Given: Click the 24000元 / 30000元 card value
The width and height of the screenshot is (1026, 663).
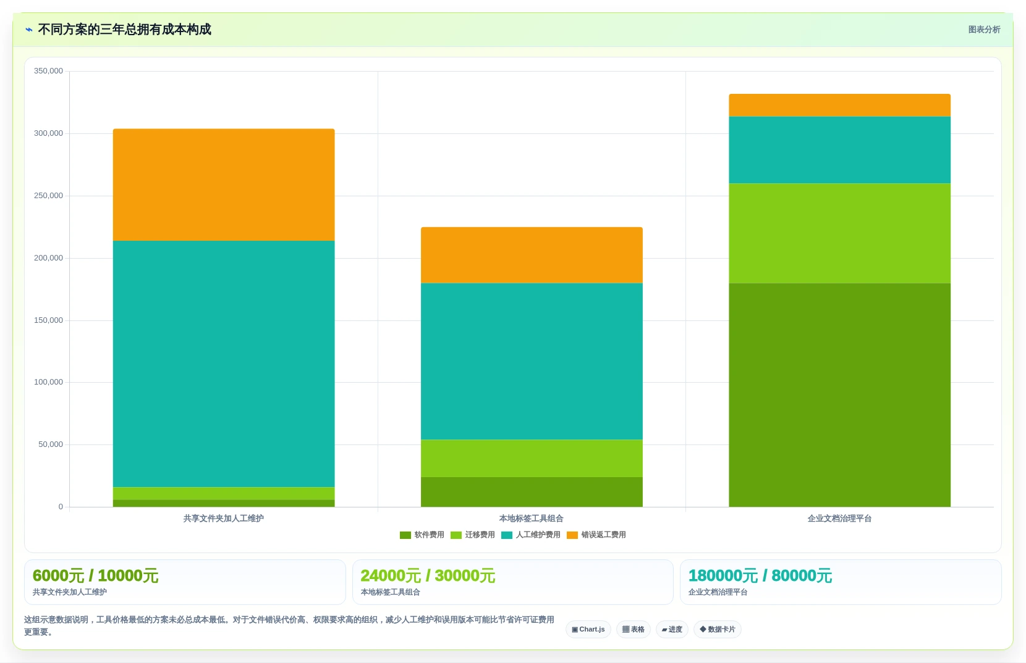Looking at the screenshot, I should pos(428,576).
